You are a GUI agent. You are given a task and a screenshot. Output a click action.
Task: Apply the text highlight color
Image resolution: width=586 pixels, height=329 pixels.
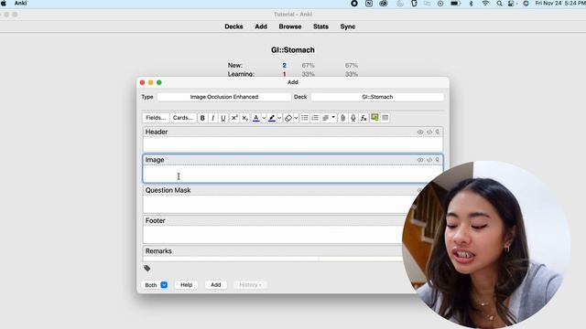coord(272,118)
